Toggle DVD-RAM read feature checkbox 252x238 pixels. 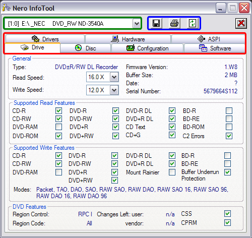(x=58, y=127)
